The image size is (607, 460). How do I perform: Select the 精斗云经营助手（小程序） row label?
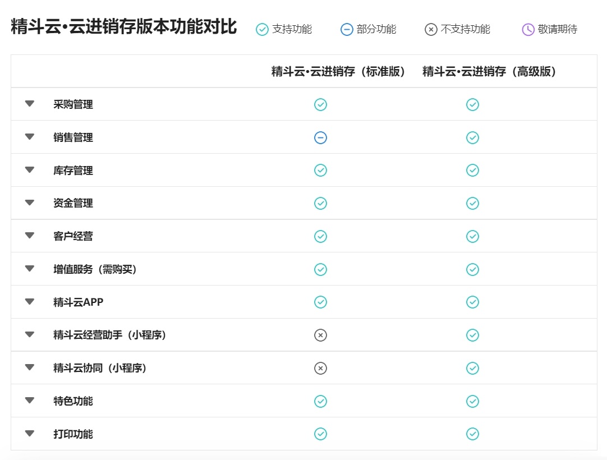coord(110,335)
